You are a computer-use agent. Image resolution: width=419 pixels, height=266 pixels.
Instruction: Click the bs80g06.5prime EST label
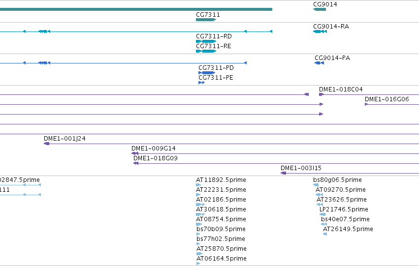pos(337,180)
